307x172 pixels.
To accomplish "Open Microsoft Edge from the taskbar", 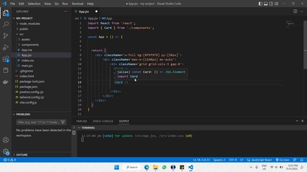I will pyautogui.click(x=147, y=167).
